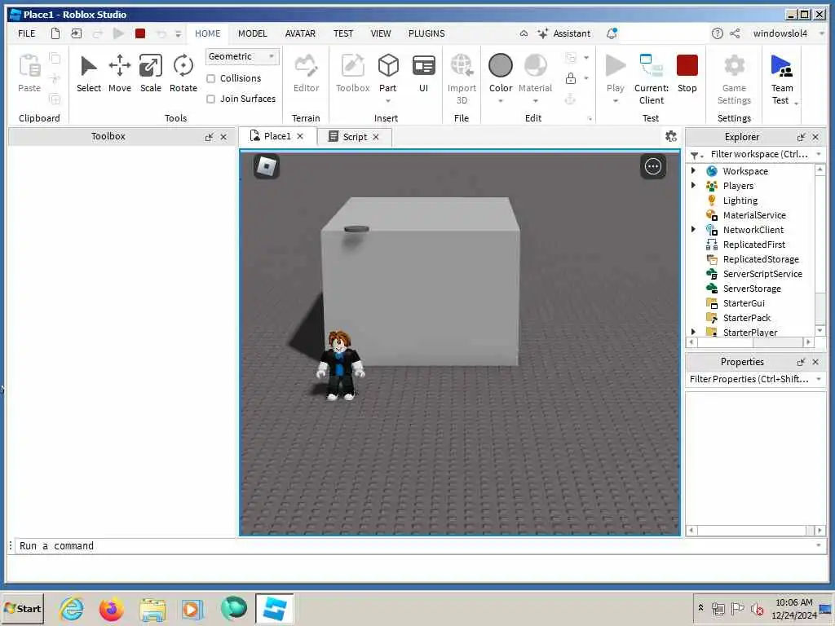Open the Windows Start button
The image size is (835, 626).
coord(23,608)
